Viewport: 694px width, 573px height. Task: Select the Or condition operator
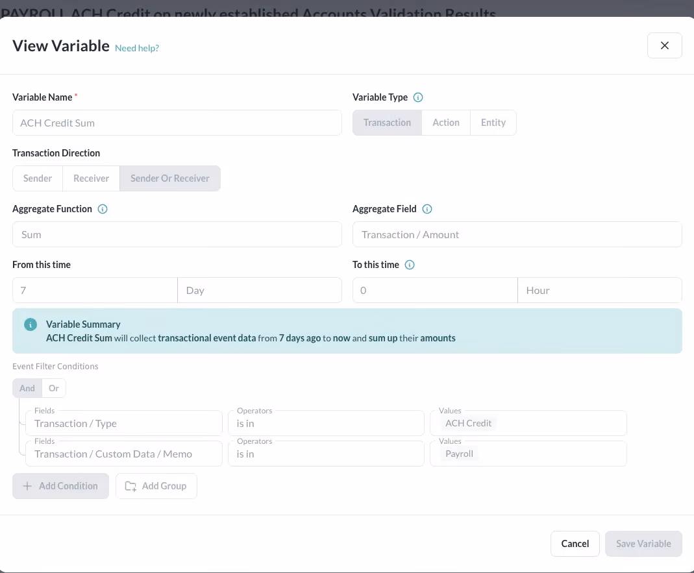[x=54, y=388]
